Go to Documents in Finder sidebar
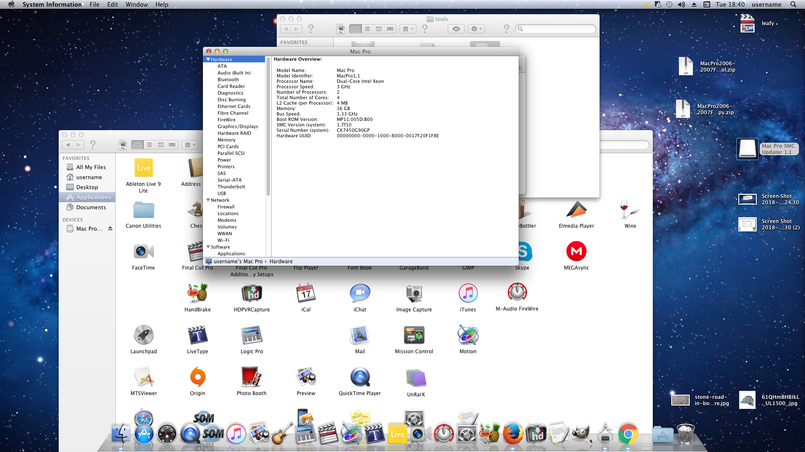The width and height of the screenshot is (805, 452). (x=91, y=207)
